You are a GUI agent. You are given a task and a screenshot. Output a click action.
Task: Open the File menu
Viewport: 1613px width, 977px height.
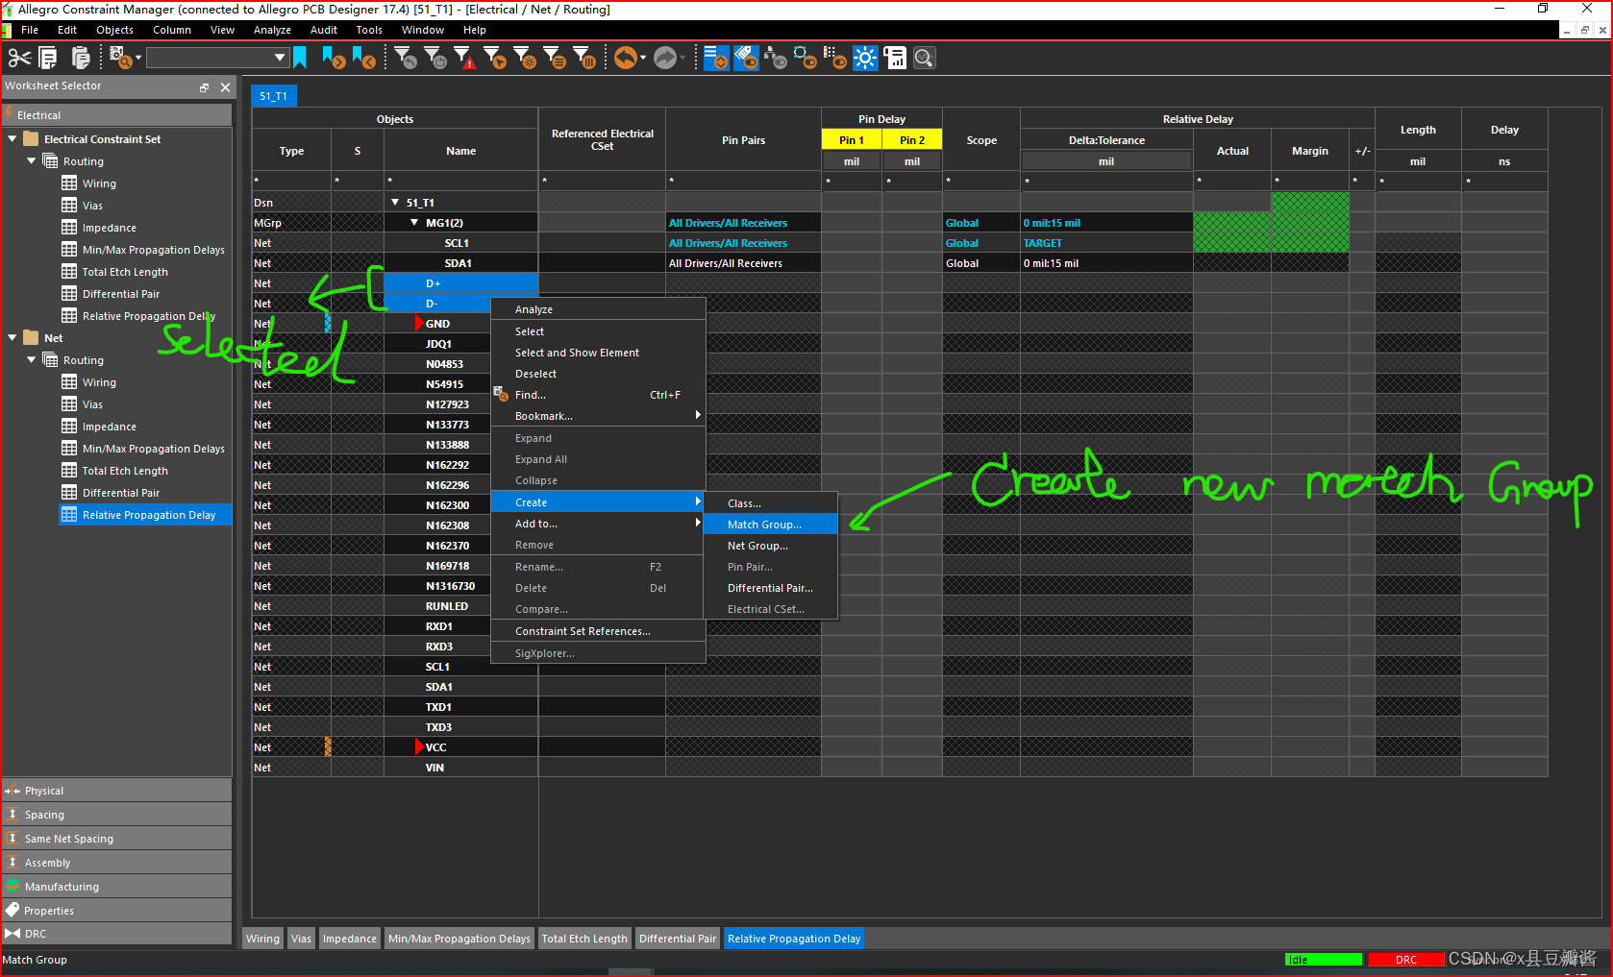(x=30, y=30)
